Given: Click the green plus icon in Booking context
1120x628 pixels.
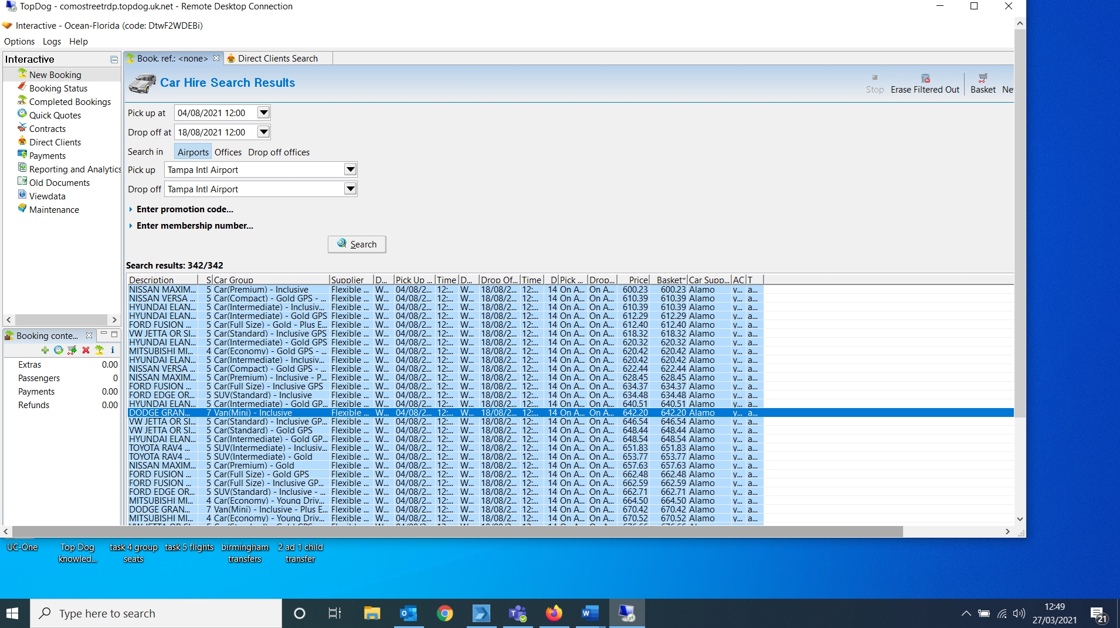Looking at the screenshot, I should click(x=45, y=350).
